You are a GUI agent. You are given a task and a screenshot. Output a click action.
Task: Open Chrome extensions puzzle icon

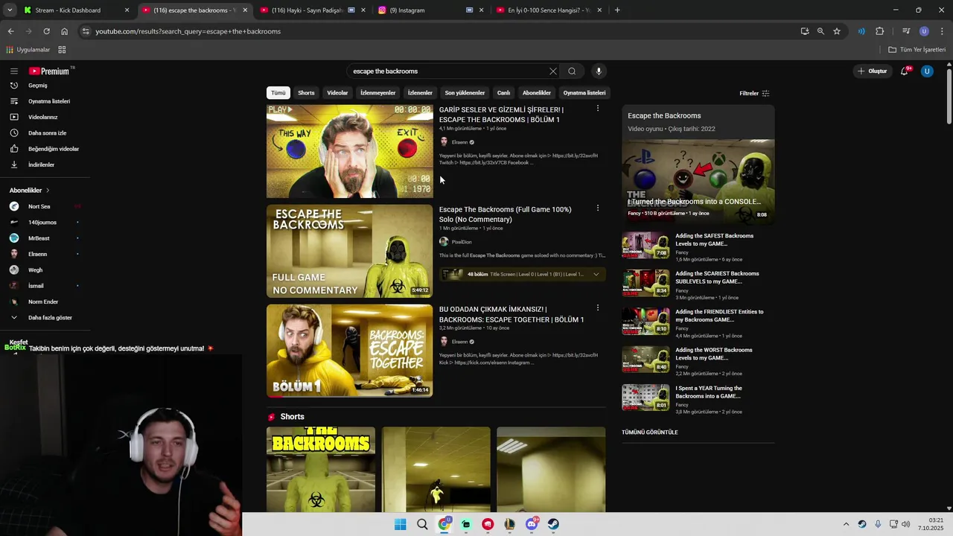[880, 31]
